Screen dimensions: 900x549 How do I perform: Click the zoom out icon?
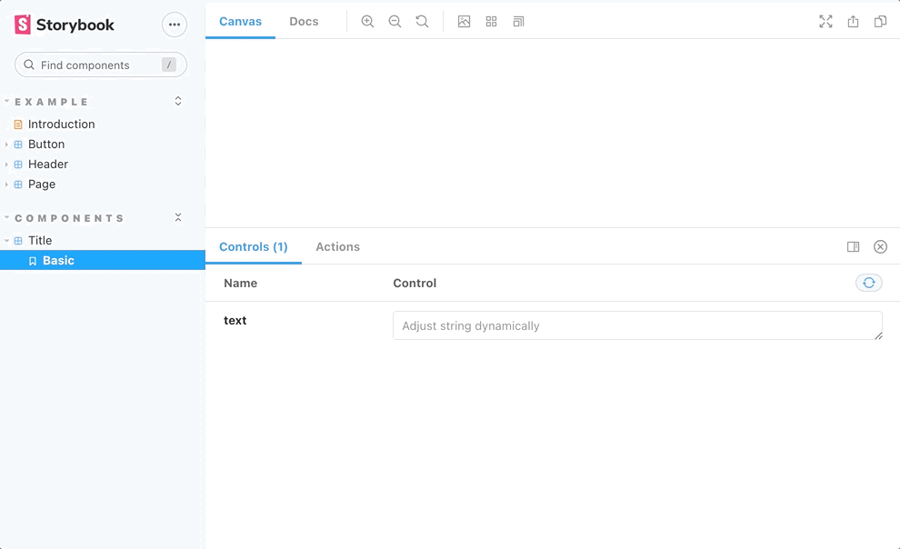pyautogui.click(x=395, y=21)
